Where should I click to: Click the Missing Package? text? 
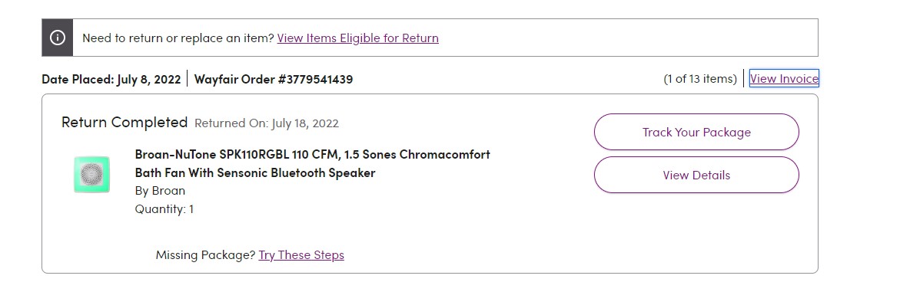click(205, 254)
